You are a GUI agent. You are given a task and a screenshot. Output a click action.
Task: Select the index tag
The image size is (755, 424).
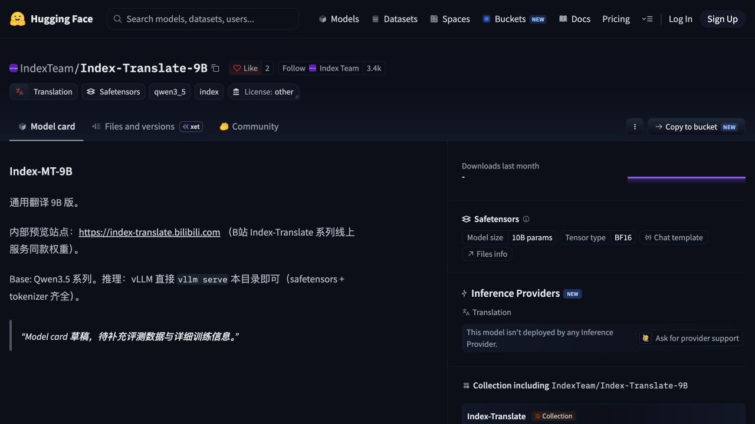click(x=209, y=92)
